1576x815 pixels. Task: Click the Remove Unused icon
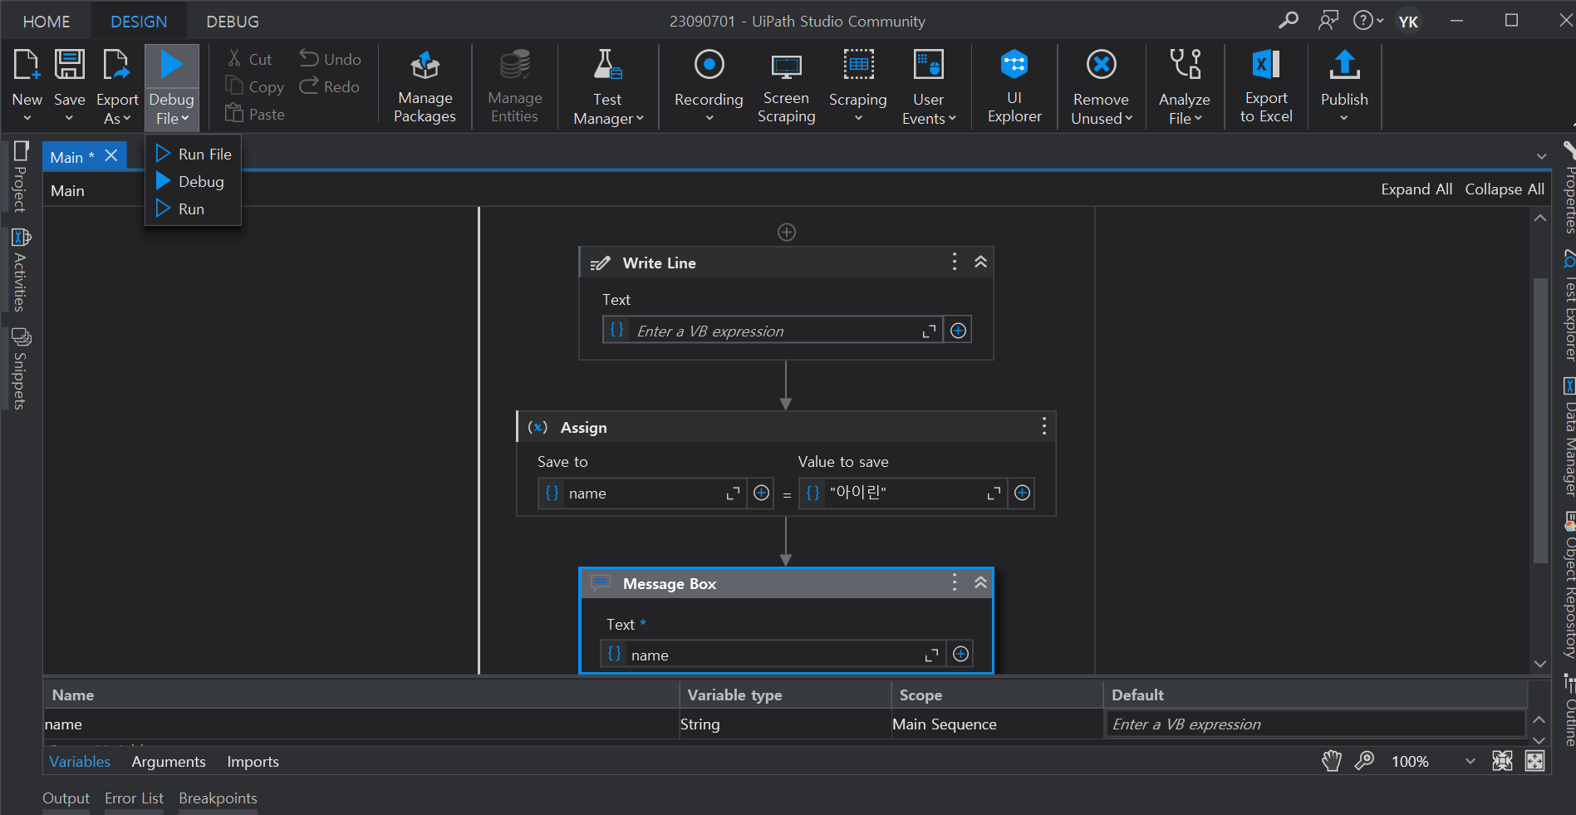(1101, 65)
